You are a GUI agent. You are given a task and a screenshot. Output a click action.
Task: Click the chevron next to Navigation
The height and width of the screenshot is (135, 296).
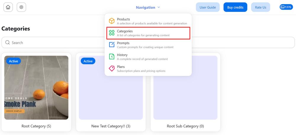point(159,7)
